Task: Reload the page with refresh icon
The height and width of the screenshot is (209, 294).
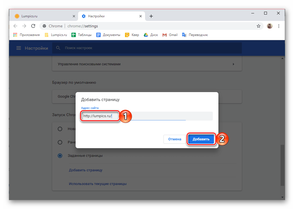Action: (x=33, y=26)
